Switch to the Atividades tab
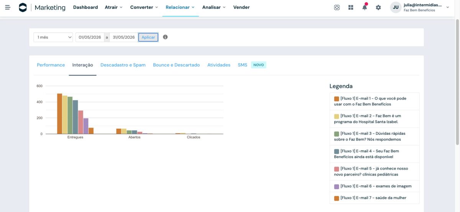 click(219, 65)
